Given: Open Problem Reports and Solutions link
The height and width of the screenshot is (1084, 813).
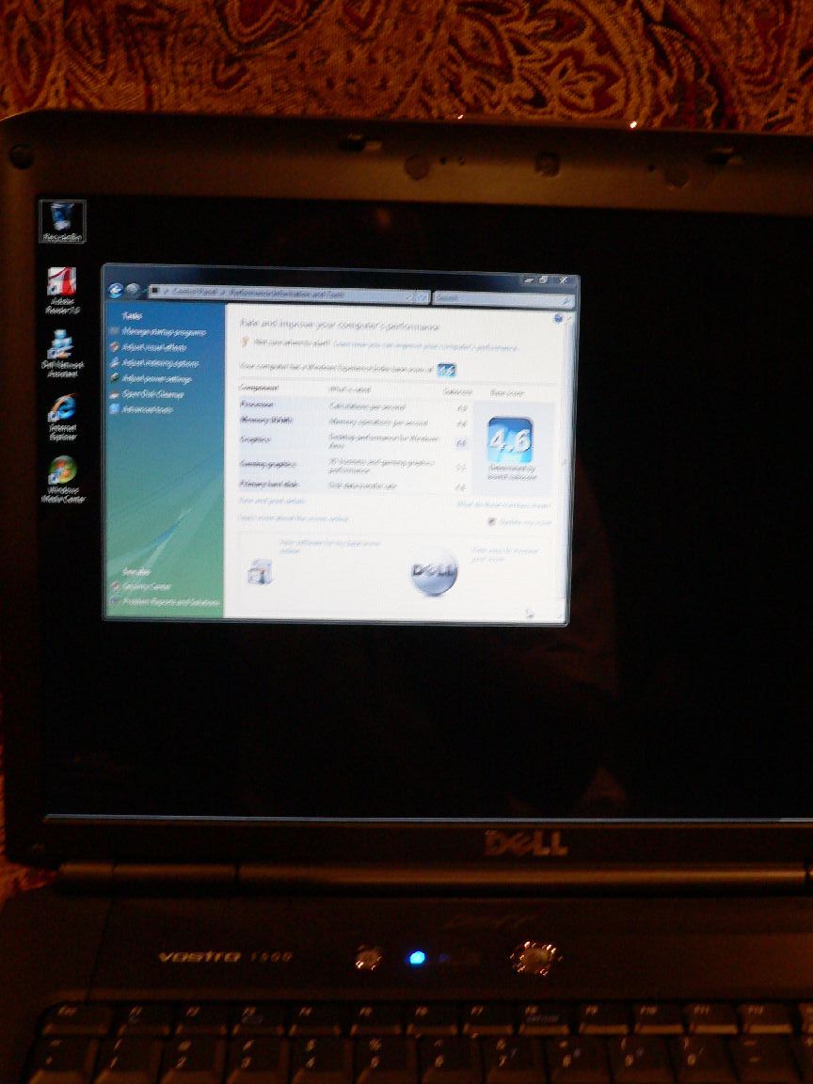Looking at the screenshot, I should click(171, 602).
